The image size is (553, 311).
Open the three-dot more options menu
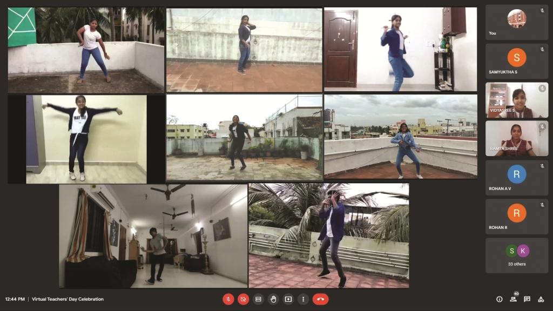(304, 299)
